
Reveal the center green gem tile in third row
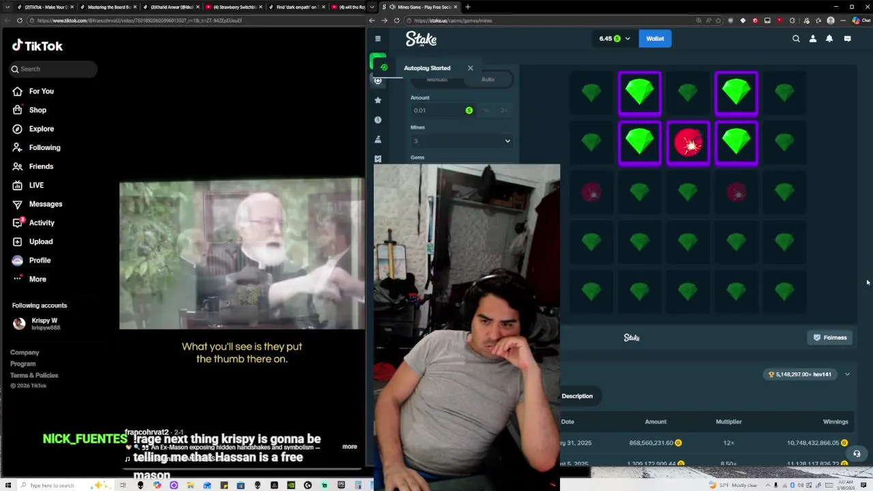pyautogui.click(x=688, y=192)
